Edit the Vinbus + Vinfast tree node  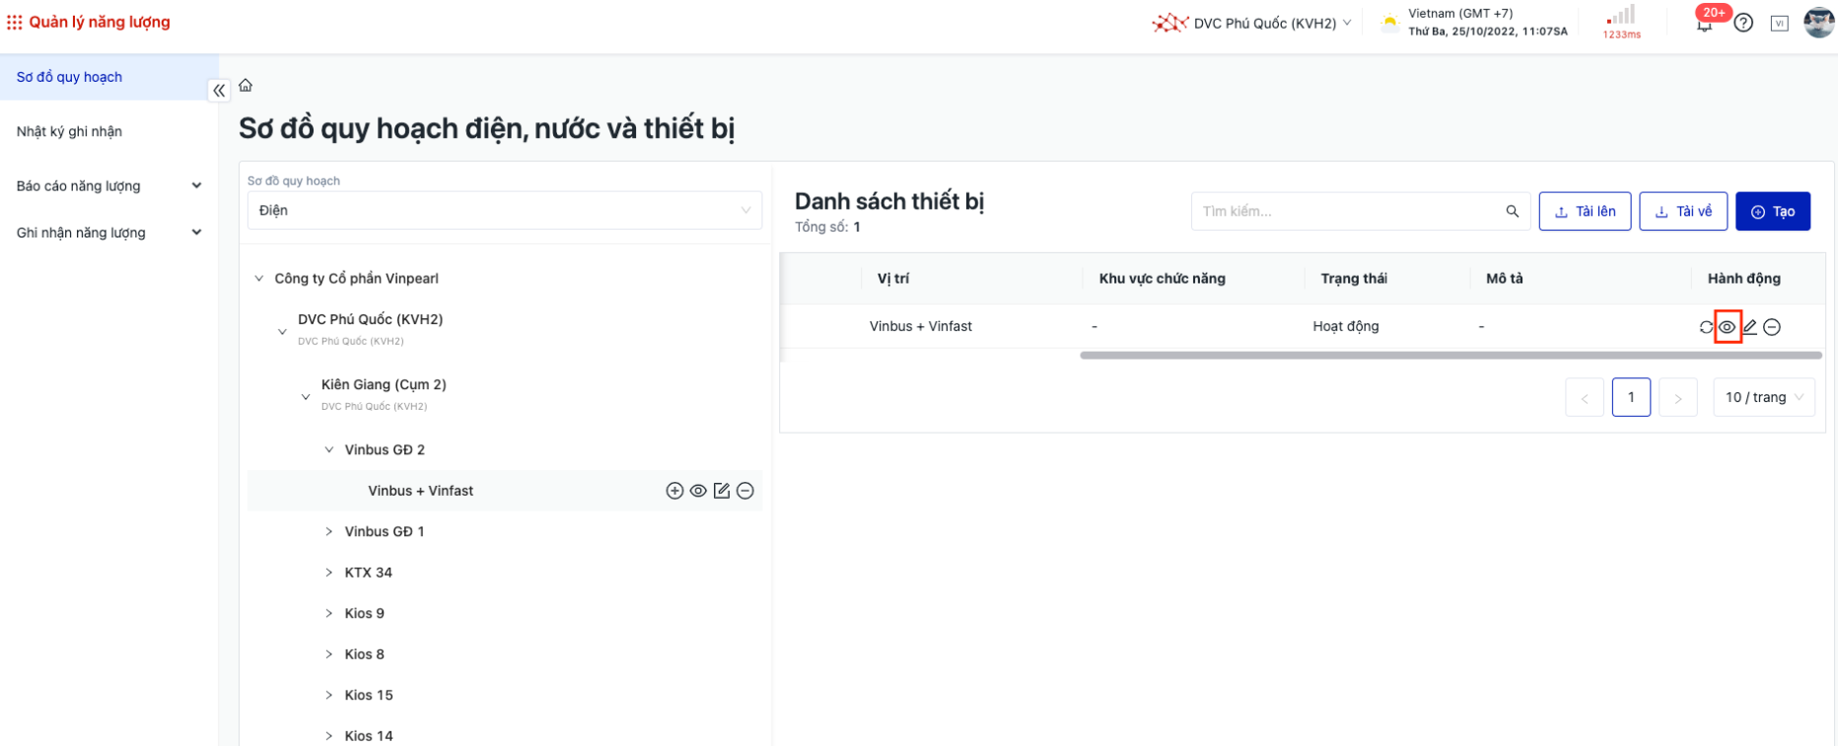722,491
